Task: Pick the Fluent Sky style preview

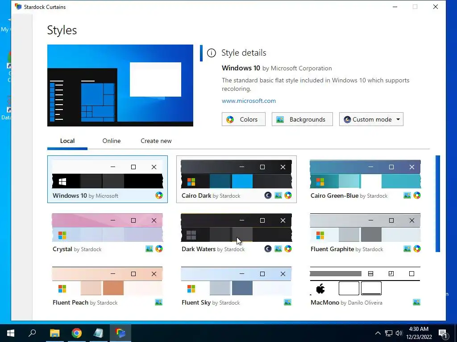Action: [237, 281]
